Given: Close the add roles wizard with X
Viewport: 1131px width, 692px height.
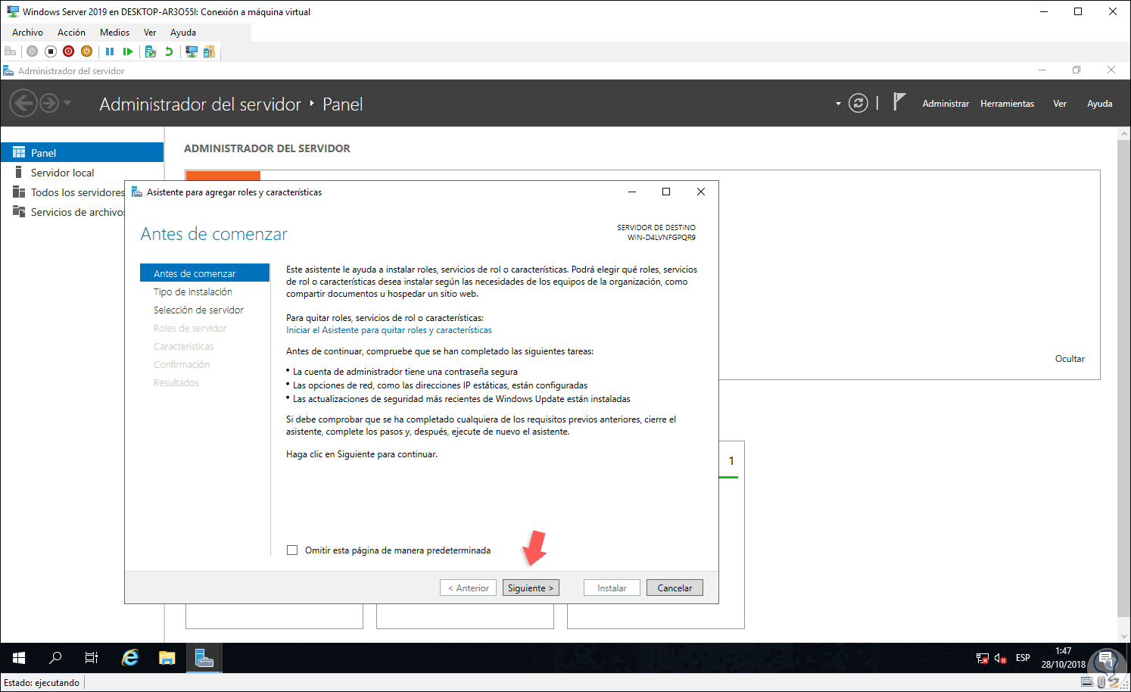Looking at the screenshot, I should tap(701, 192).
